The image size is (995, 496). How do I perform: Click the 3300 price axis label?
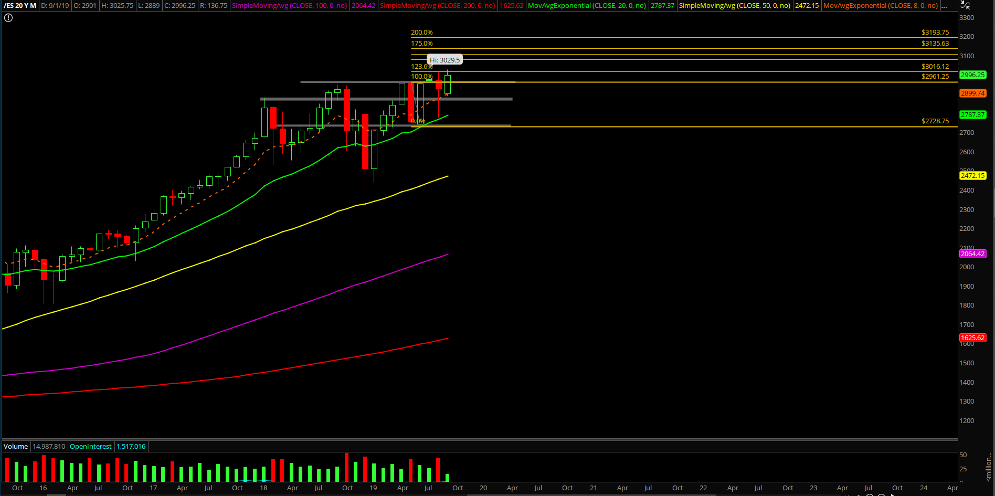pos(967,18)
